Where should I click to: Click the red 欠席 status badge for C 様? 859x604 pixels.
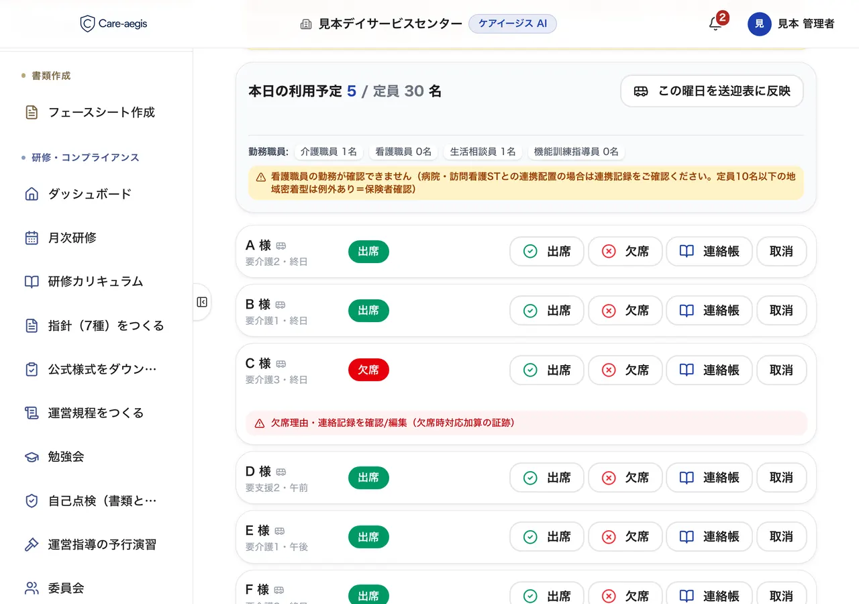(x=368, y=370)
